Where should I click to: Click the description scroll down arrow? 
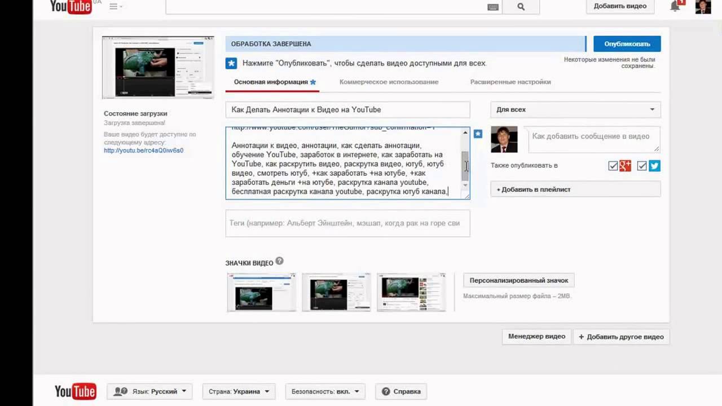coord(465,186)
